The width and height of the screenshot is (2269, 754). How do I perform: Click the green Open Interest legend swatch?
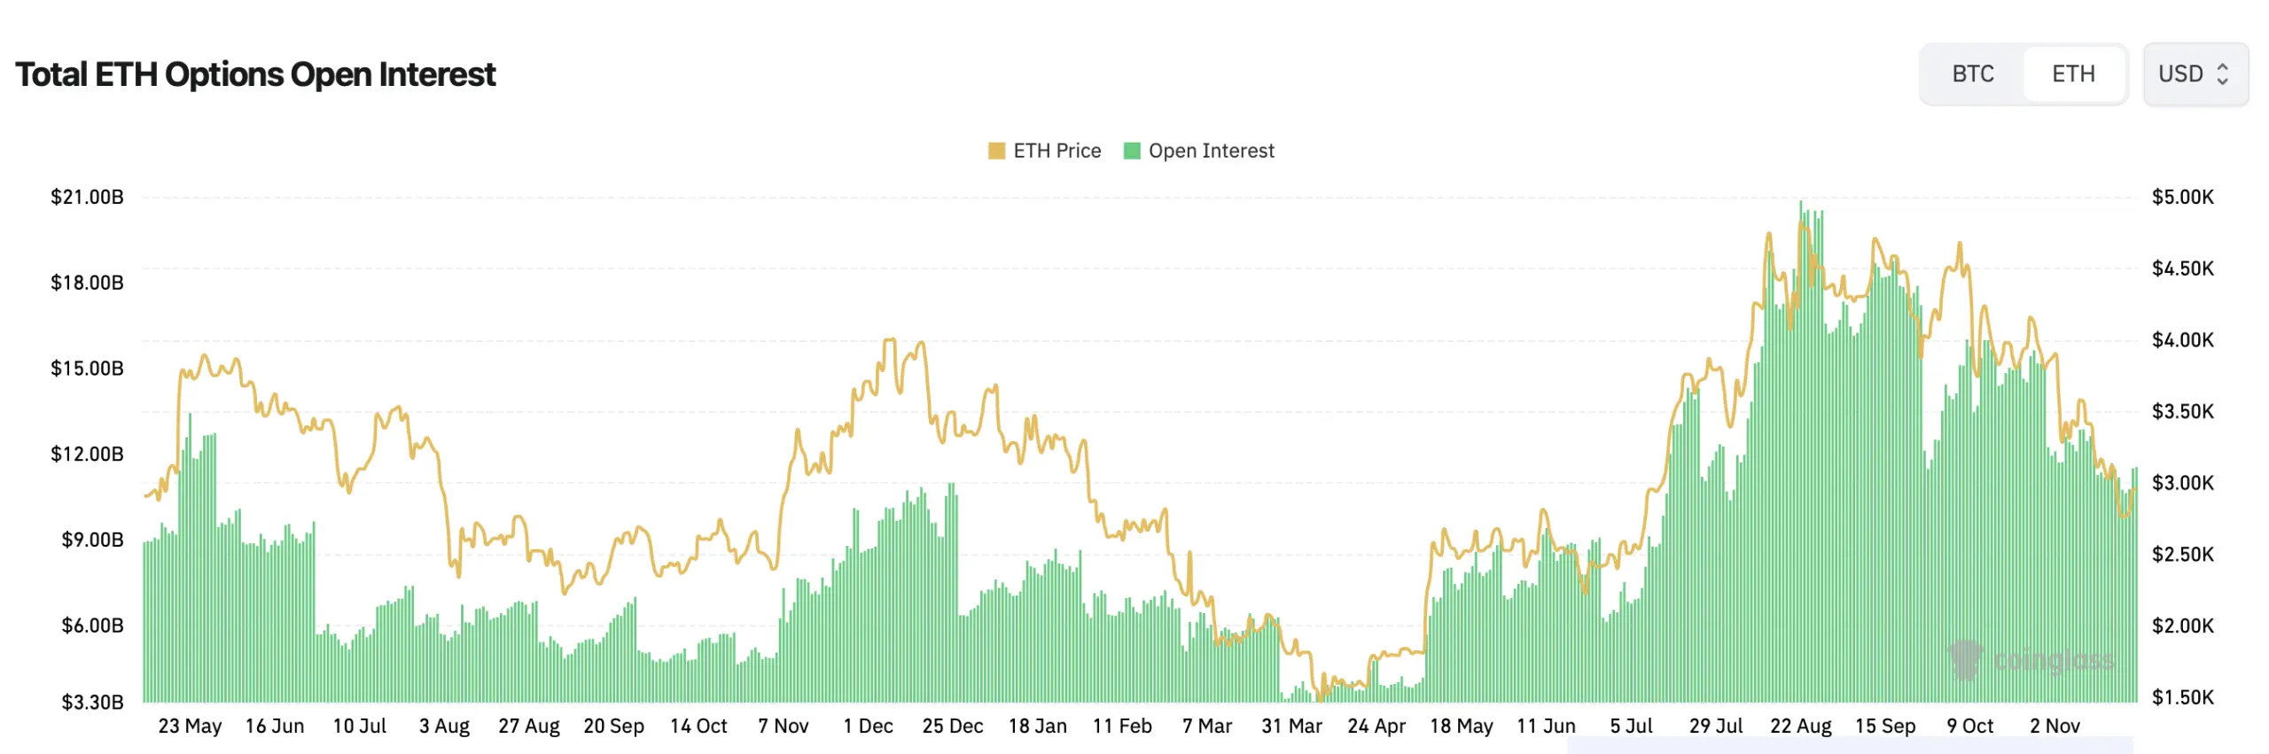point(1132,151)
